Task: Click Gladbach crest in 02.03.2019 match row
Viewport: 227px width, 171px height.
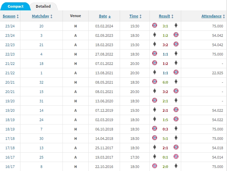Action: point(155,119)
